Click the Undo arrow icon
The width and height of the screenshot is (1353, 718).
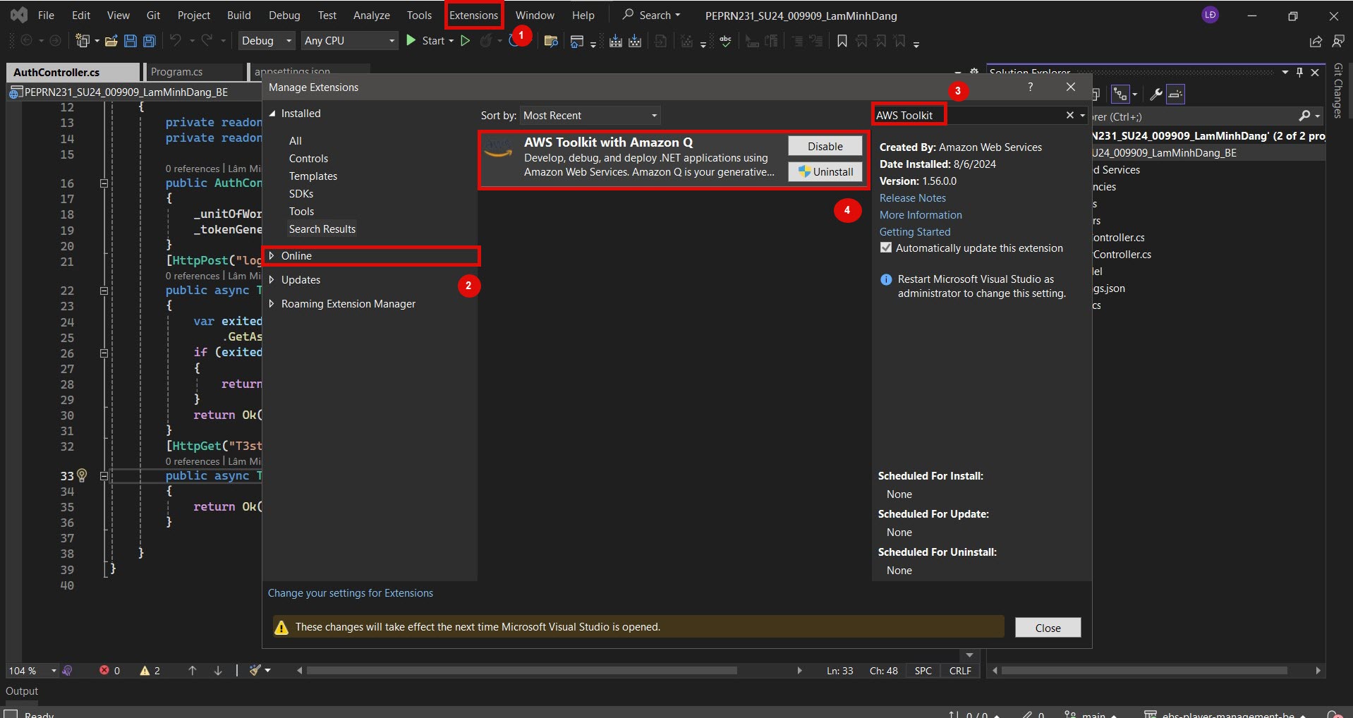(176, 41)
